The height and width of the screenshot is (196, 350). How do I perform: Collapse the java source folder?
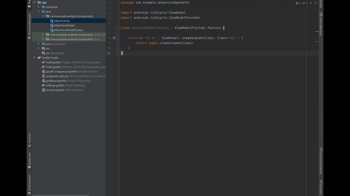[39, 11]
